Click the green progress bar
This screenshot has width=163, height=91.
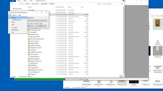(40, 79)
